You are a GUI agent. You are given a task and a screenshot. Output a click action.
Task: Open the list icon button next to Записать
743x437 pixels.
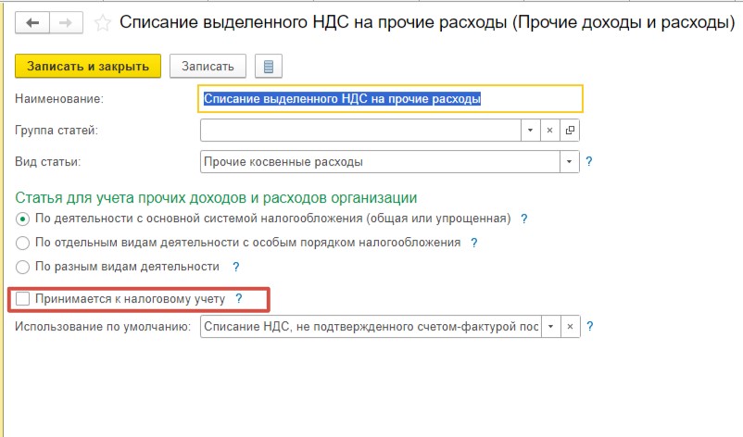(x=268, y=66)
